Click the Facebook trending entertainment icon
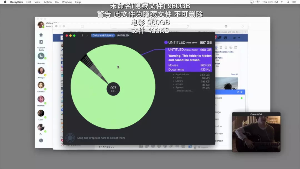The width and height of the screenshot is (300, 169). [x=236, y=47]
